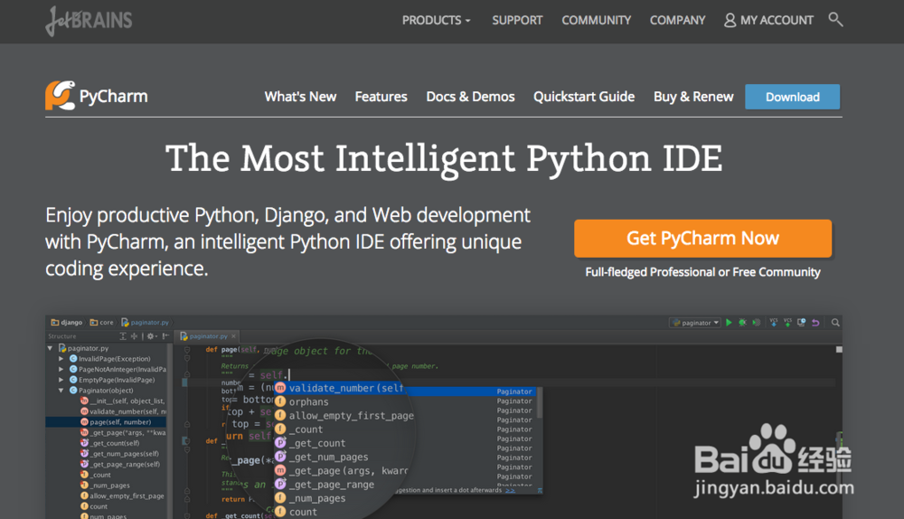
Task: Select _get_page_range(self) in the Structure tree
Action: 120,464
